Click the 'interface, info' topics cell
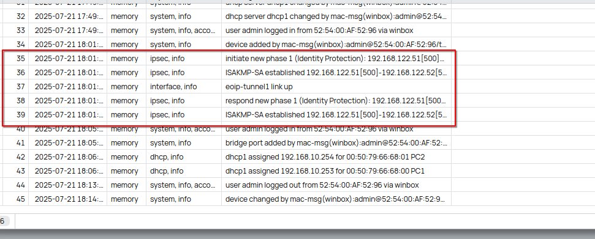 coord(173,87)
